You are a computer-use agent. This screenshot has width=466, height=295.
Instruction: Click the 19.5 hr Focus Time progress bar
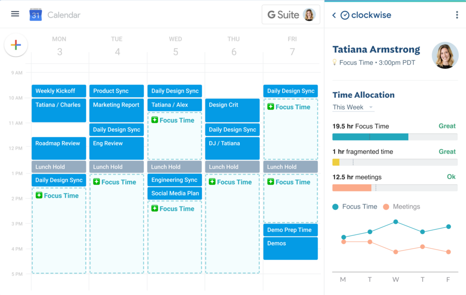[395, 137]
